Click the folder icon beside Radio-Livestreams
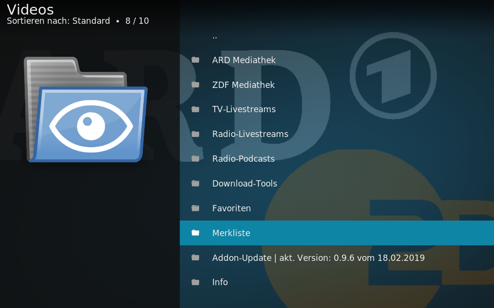The height and width of the screenshot is (308, 494). pyautogui.click(x=195, y=134)
